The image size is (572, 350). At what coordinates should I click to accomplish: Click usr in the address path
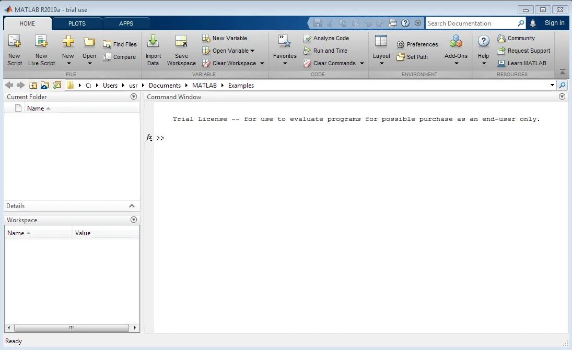[133, 85]
